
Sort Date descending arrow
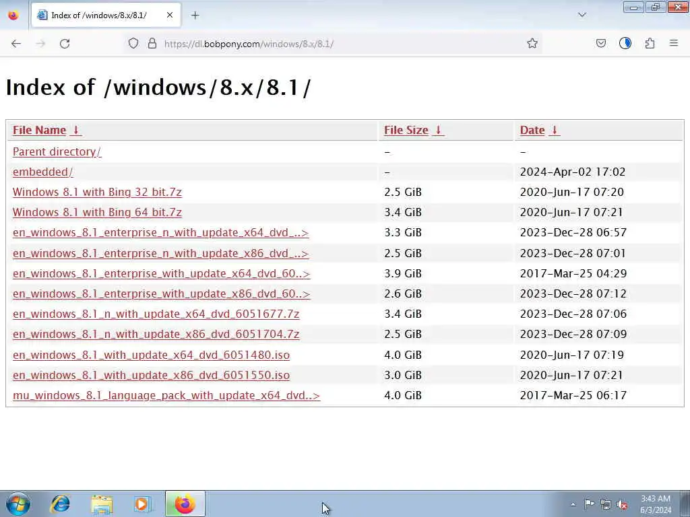coord(555,130)
